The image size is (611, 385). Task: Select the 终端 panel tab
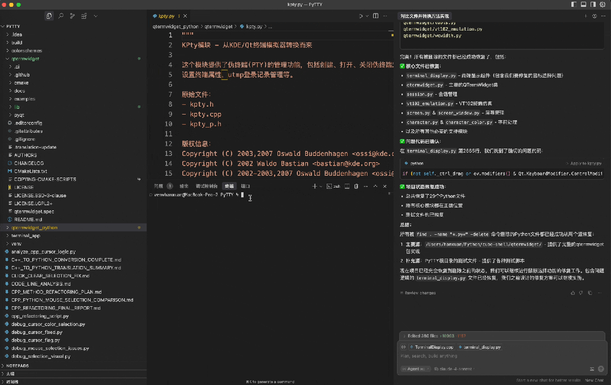pos(229,187)
